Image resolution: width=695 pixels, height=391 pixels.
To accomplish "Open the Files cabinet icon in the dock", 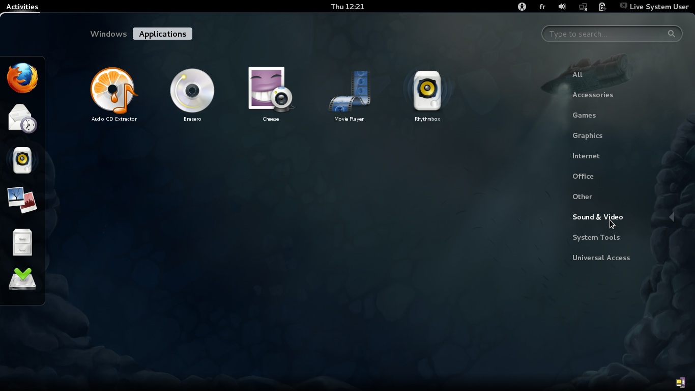I will coord(22,242).
